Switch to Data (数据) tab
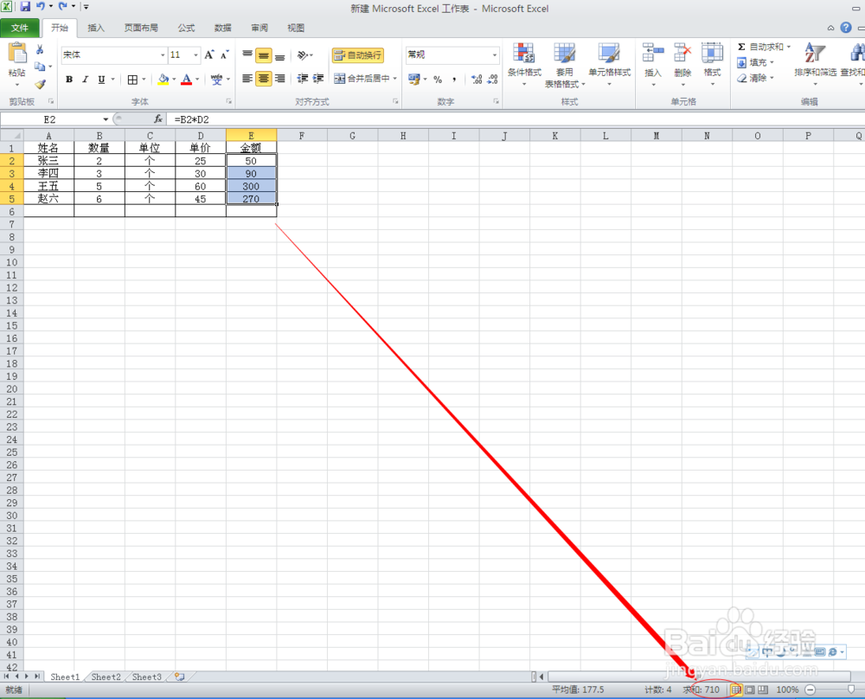 pyautogui.click(x=223, y=28)
